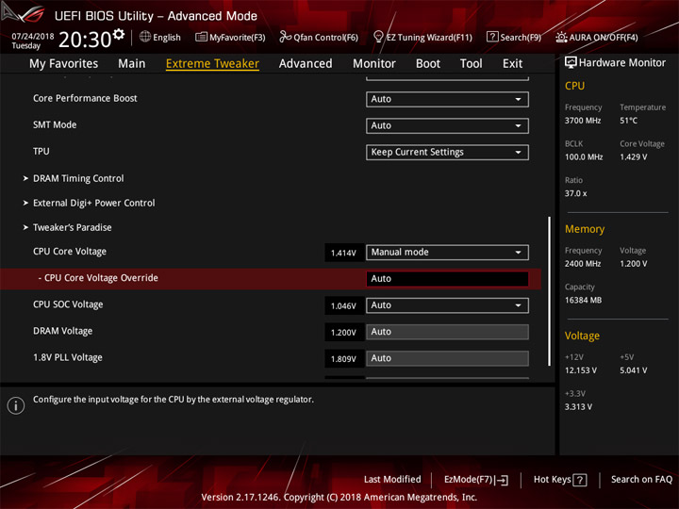Click Hot Keys text button
This screenshot has width=679, height=509.
[552, 479]
